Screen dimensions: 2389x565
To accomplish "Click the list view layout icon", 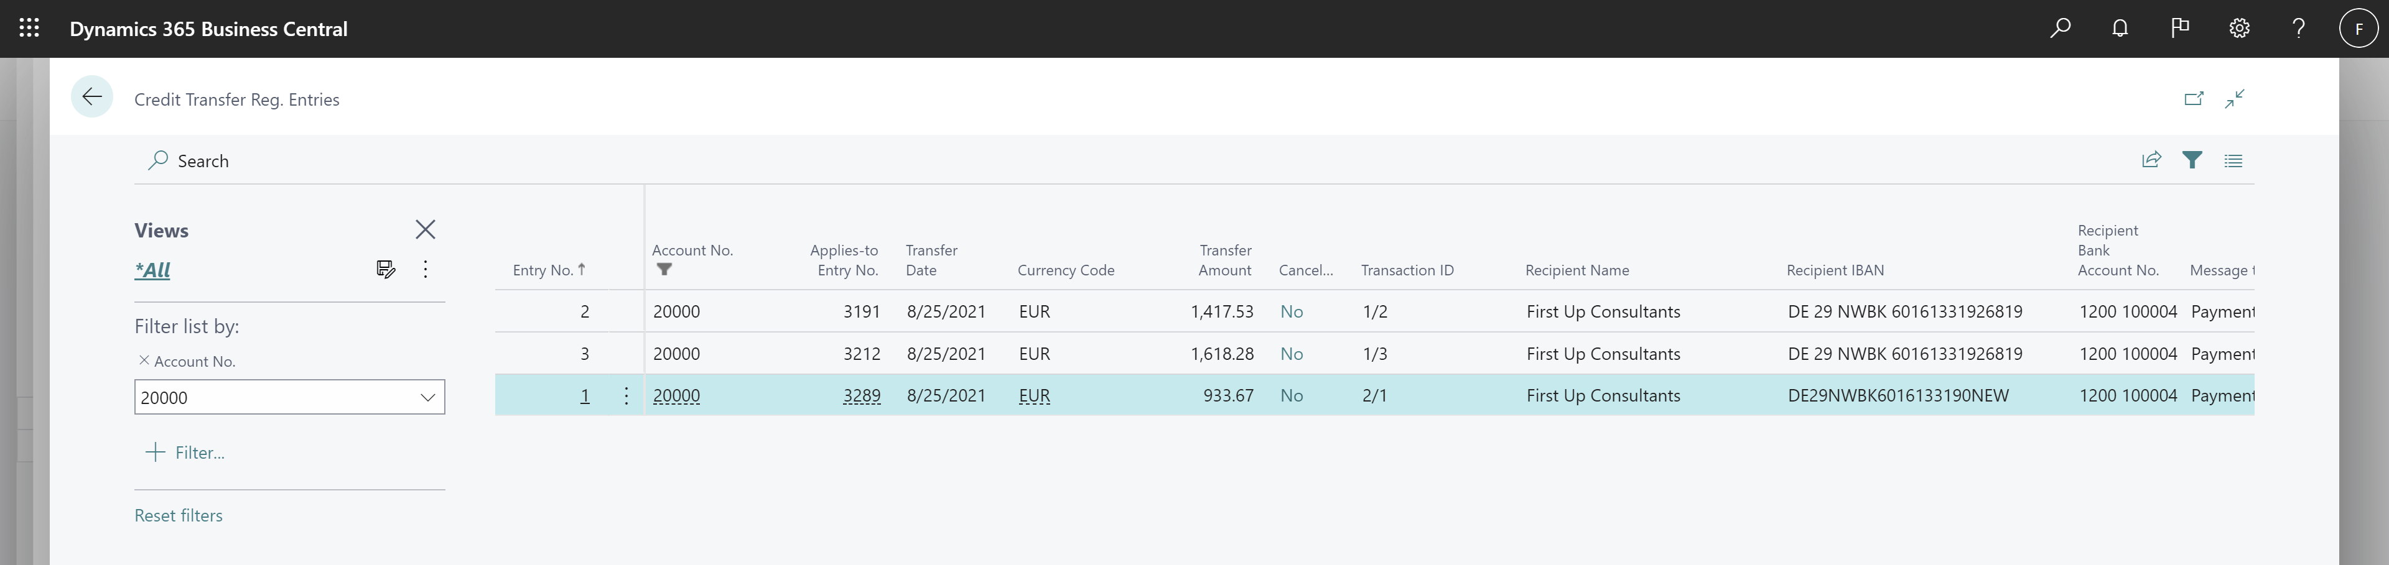I will 2233,160.
